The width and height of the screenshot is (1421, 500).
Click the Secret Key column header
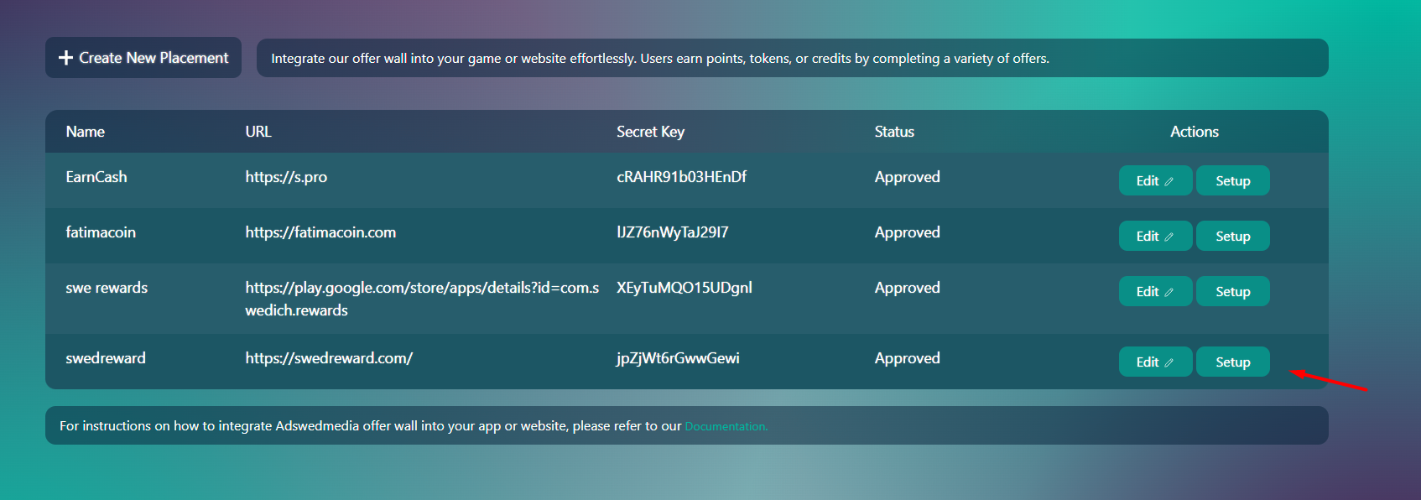(x=650, y=132)
